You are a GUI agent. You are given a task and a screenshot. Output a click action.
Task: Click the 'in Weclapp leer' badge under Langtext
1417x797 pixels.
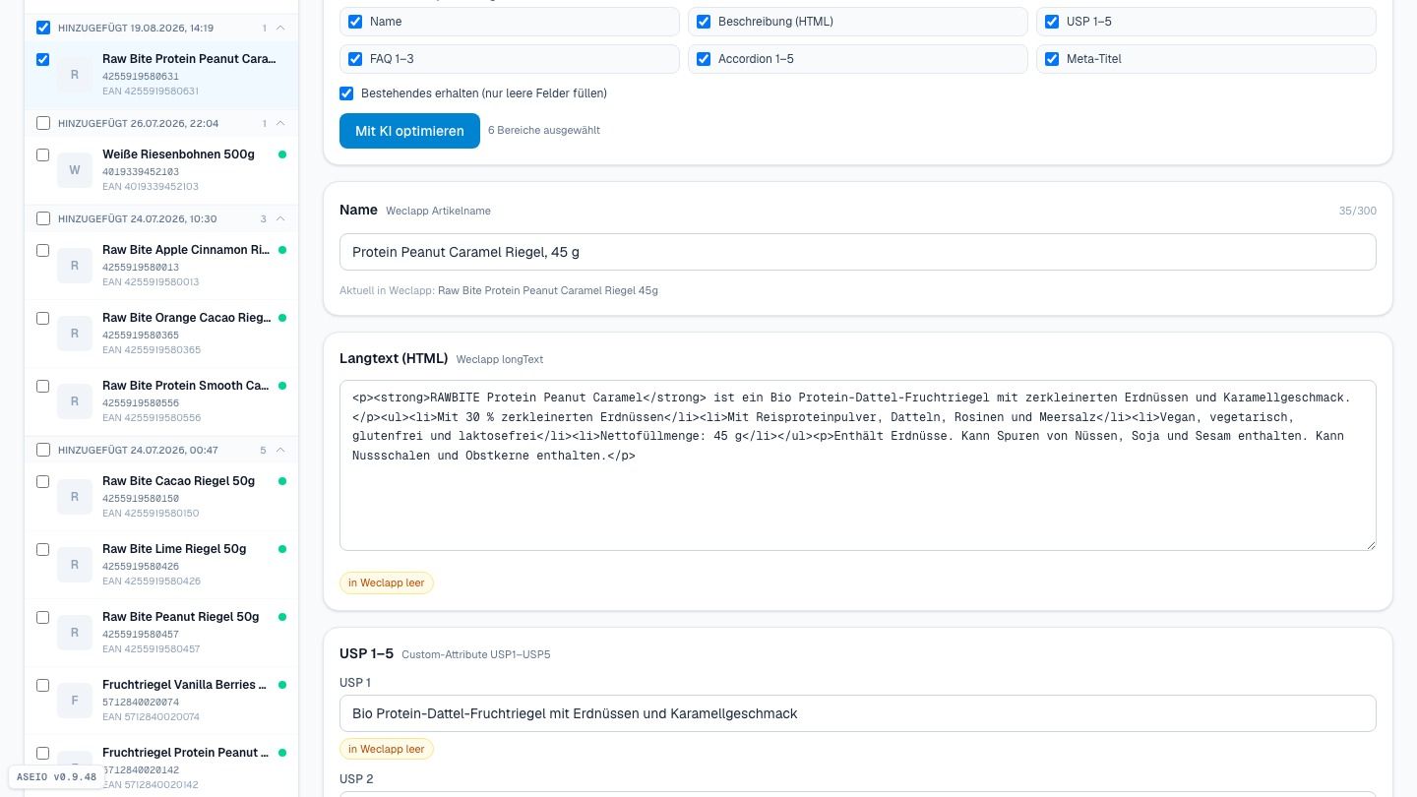coord(387,582)
